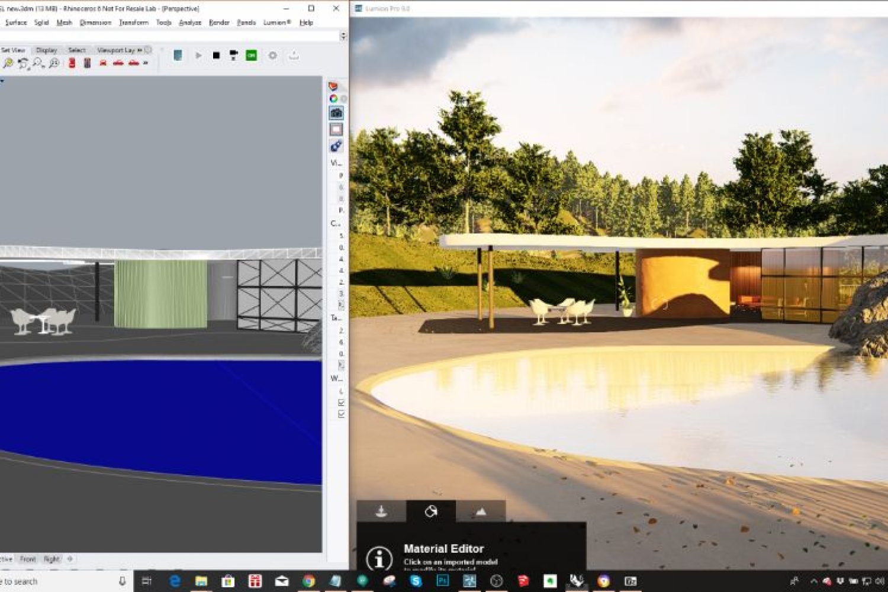The height and width of the screenshot is (592, 888).
Task: Select Lumion import model tab icon
Action: tap(381, 511)
